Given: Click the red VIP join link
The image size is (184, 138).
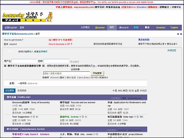Looking at the screenshot, I should (x=61, y=40).
